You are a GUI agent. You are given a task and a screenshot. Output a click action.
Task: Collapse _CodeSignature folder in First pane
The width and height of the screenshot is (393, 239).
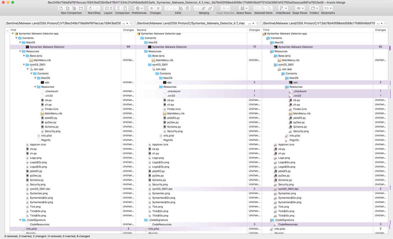(20, 220)
